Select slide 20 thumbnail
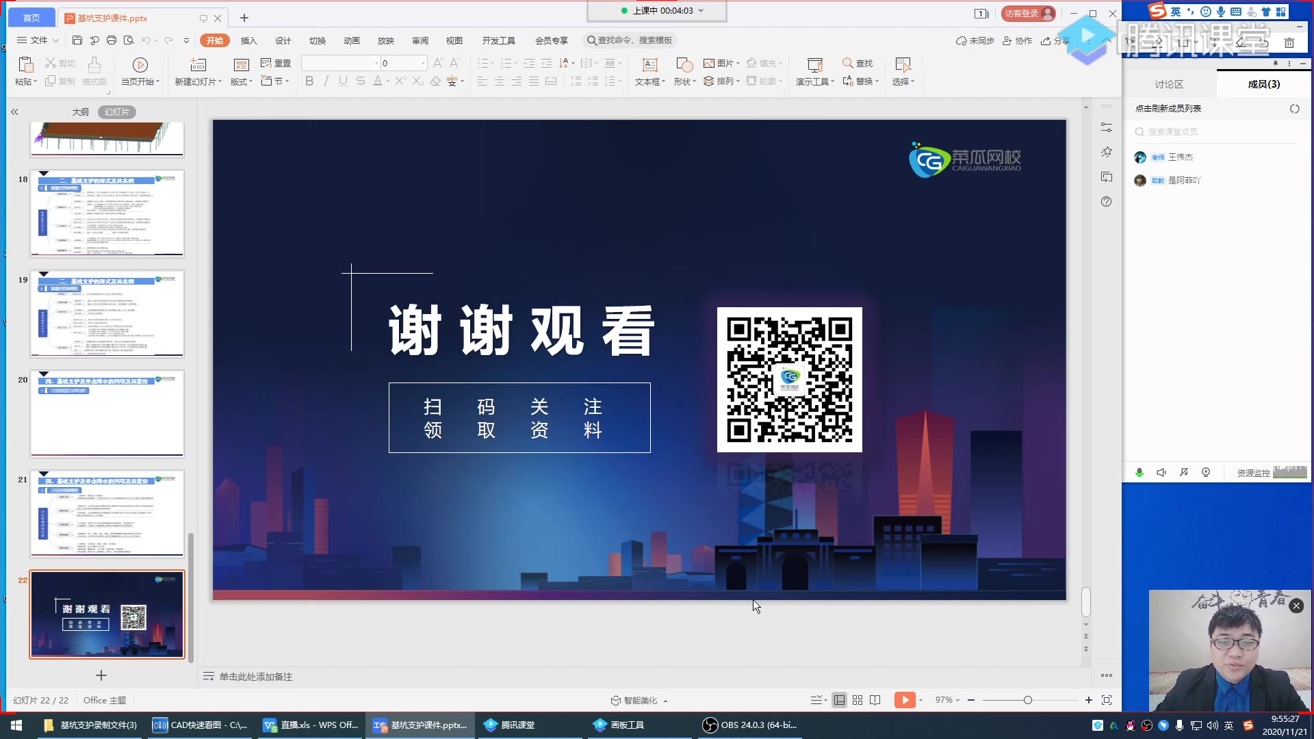The width and height of the screenshot is (1314, 739). click(x=107, y=413)
